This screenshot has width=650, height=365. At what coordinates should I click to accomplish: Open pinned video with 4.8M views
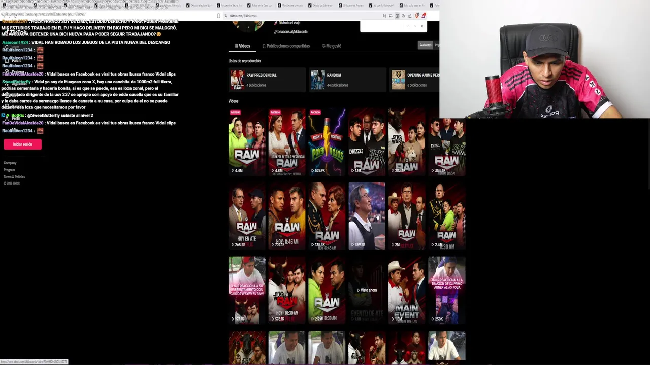click(287, 141)
